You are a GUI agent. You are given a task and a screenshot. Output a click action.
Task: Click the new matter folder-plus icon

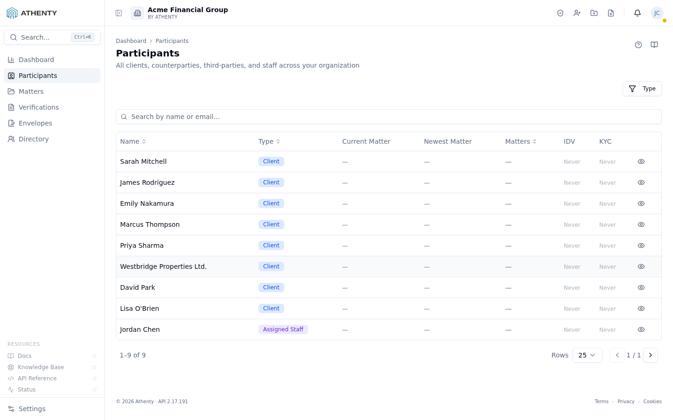click(594, 13)
